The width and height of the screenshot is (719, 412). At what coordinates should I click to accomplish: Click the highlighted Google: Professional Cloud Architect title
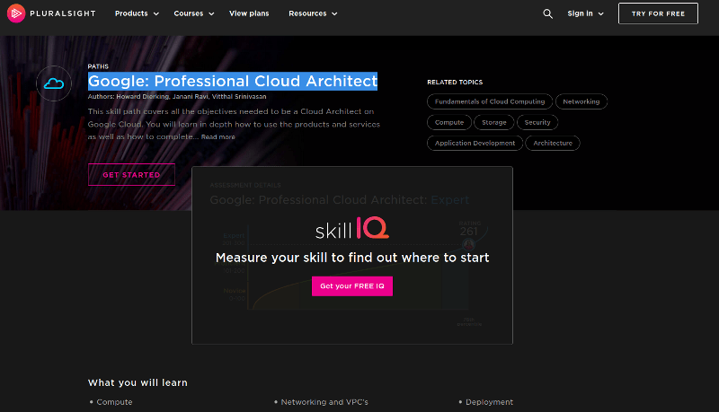click(233, 81)
